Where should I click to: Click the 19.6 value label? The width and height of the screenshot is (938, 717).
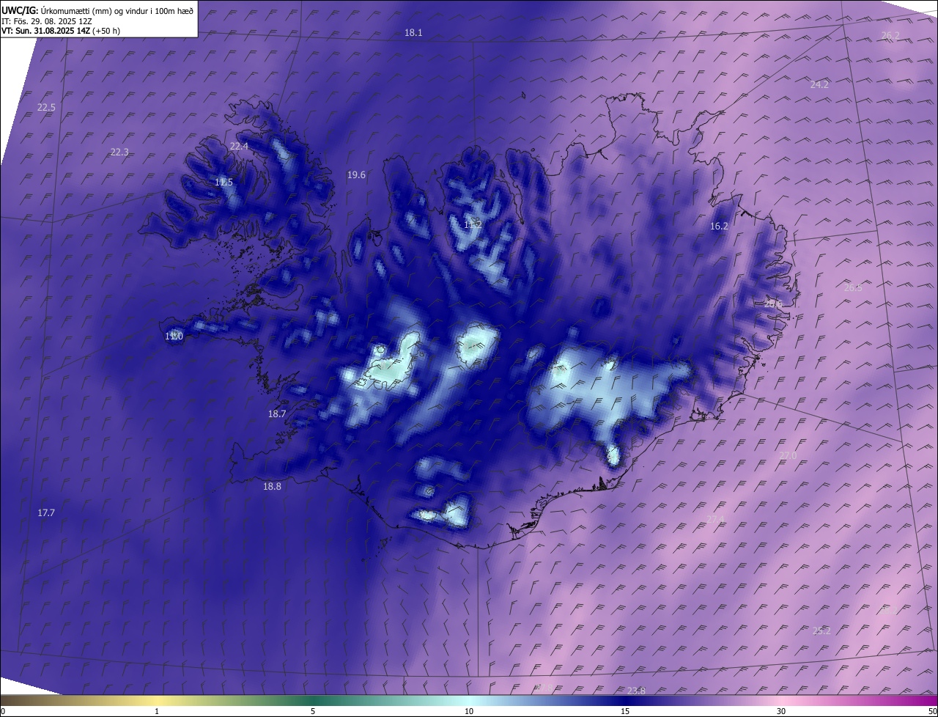356,175
